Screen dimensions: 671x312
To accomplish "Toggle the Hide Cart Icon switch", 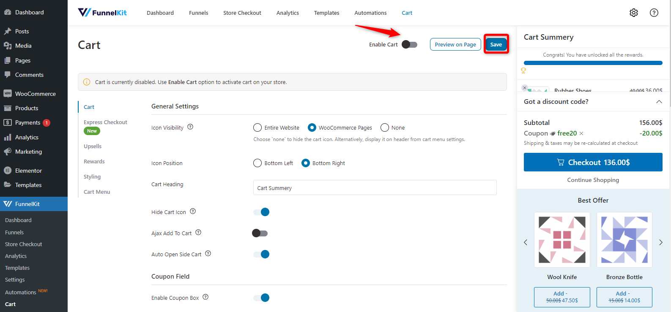I will point(261,212).
